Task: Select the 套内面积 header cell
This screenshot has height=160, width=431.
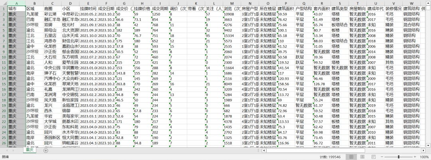Action: [322, 8]
